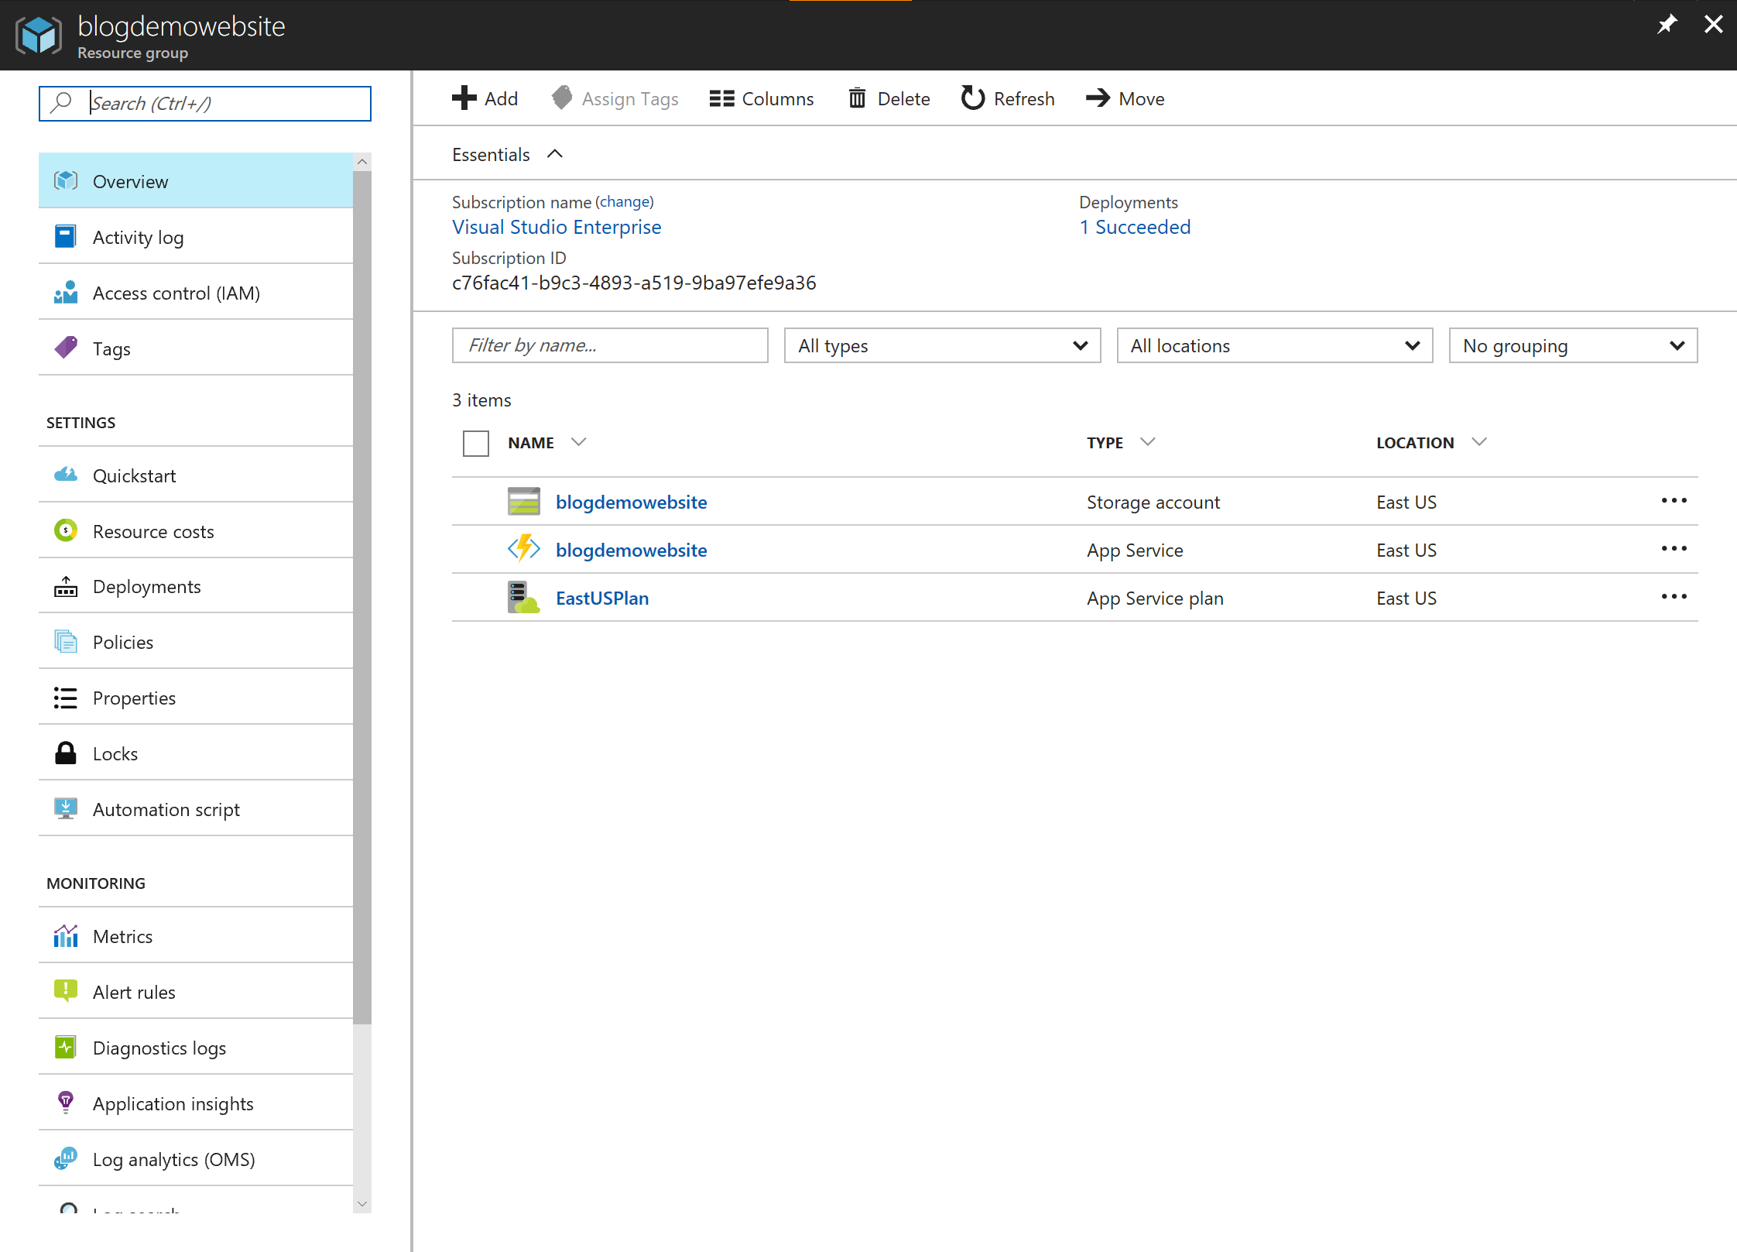The image size is (1737, 1252).
Task: Open Activity log from the sidebar
Action: point(196,236)
